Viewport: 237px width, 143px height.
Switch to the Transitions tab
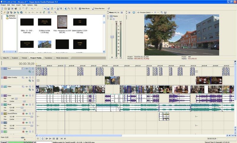click(48, 58)
